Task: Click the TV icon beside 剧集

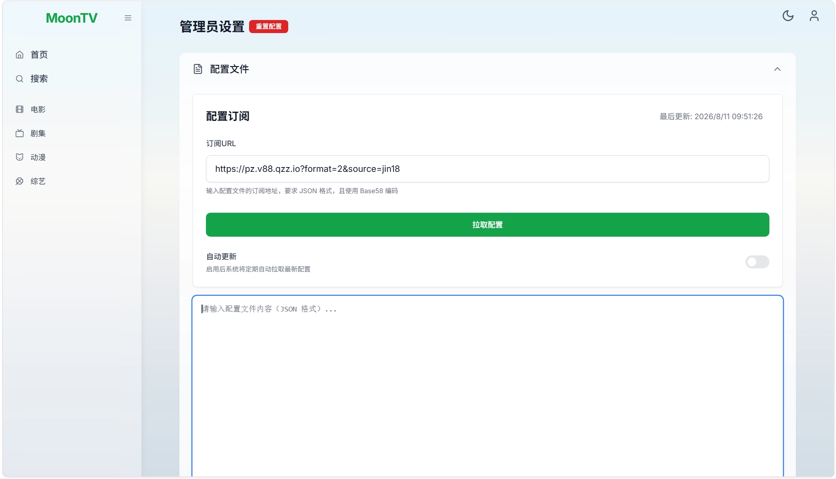Action: click(20, 133)
